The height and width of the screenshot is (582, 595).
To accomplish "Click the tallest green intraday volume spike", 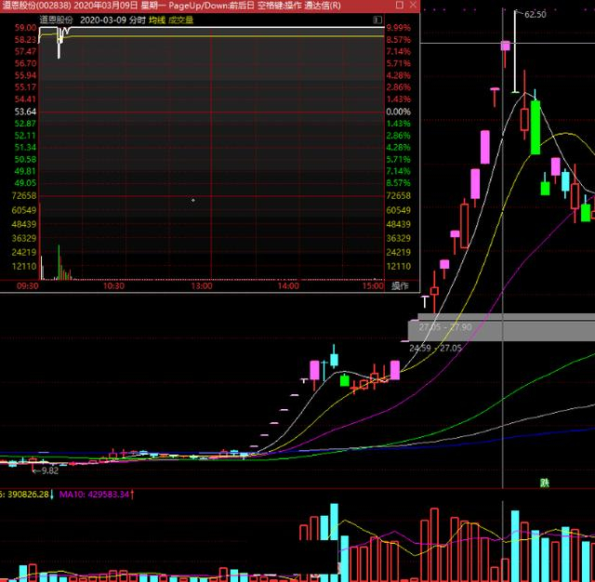I will click(x=59, y=262).
